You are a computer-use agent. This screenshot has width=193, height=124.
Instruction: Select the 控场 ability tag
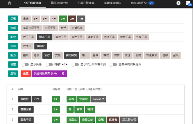coord(26,55)
